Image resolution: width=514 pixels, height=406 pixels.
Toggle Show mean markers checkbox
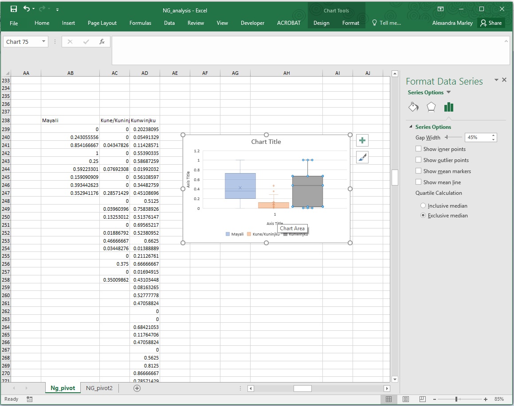pyautogui.click(x=419, y=171)
